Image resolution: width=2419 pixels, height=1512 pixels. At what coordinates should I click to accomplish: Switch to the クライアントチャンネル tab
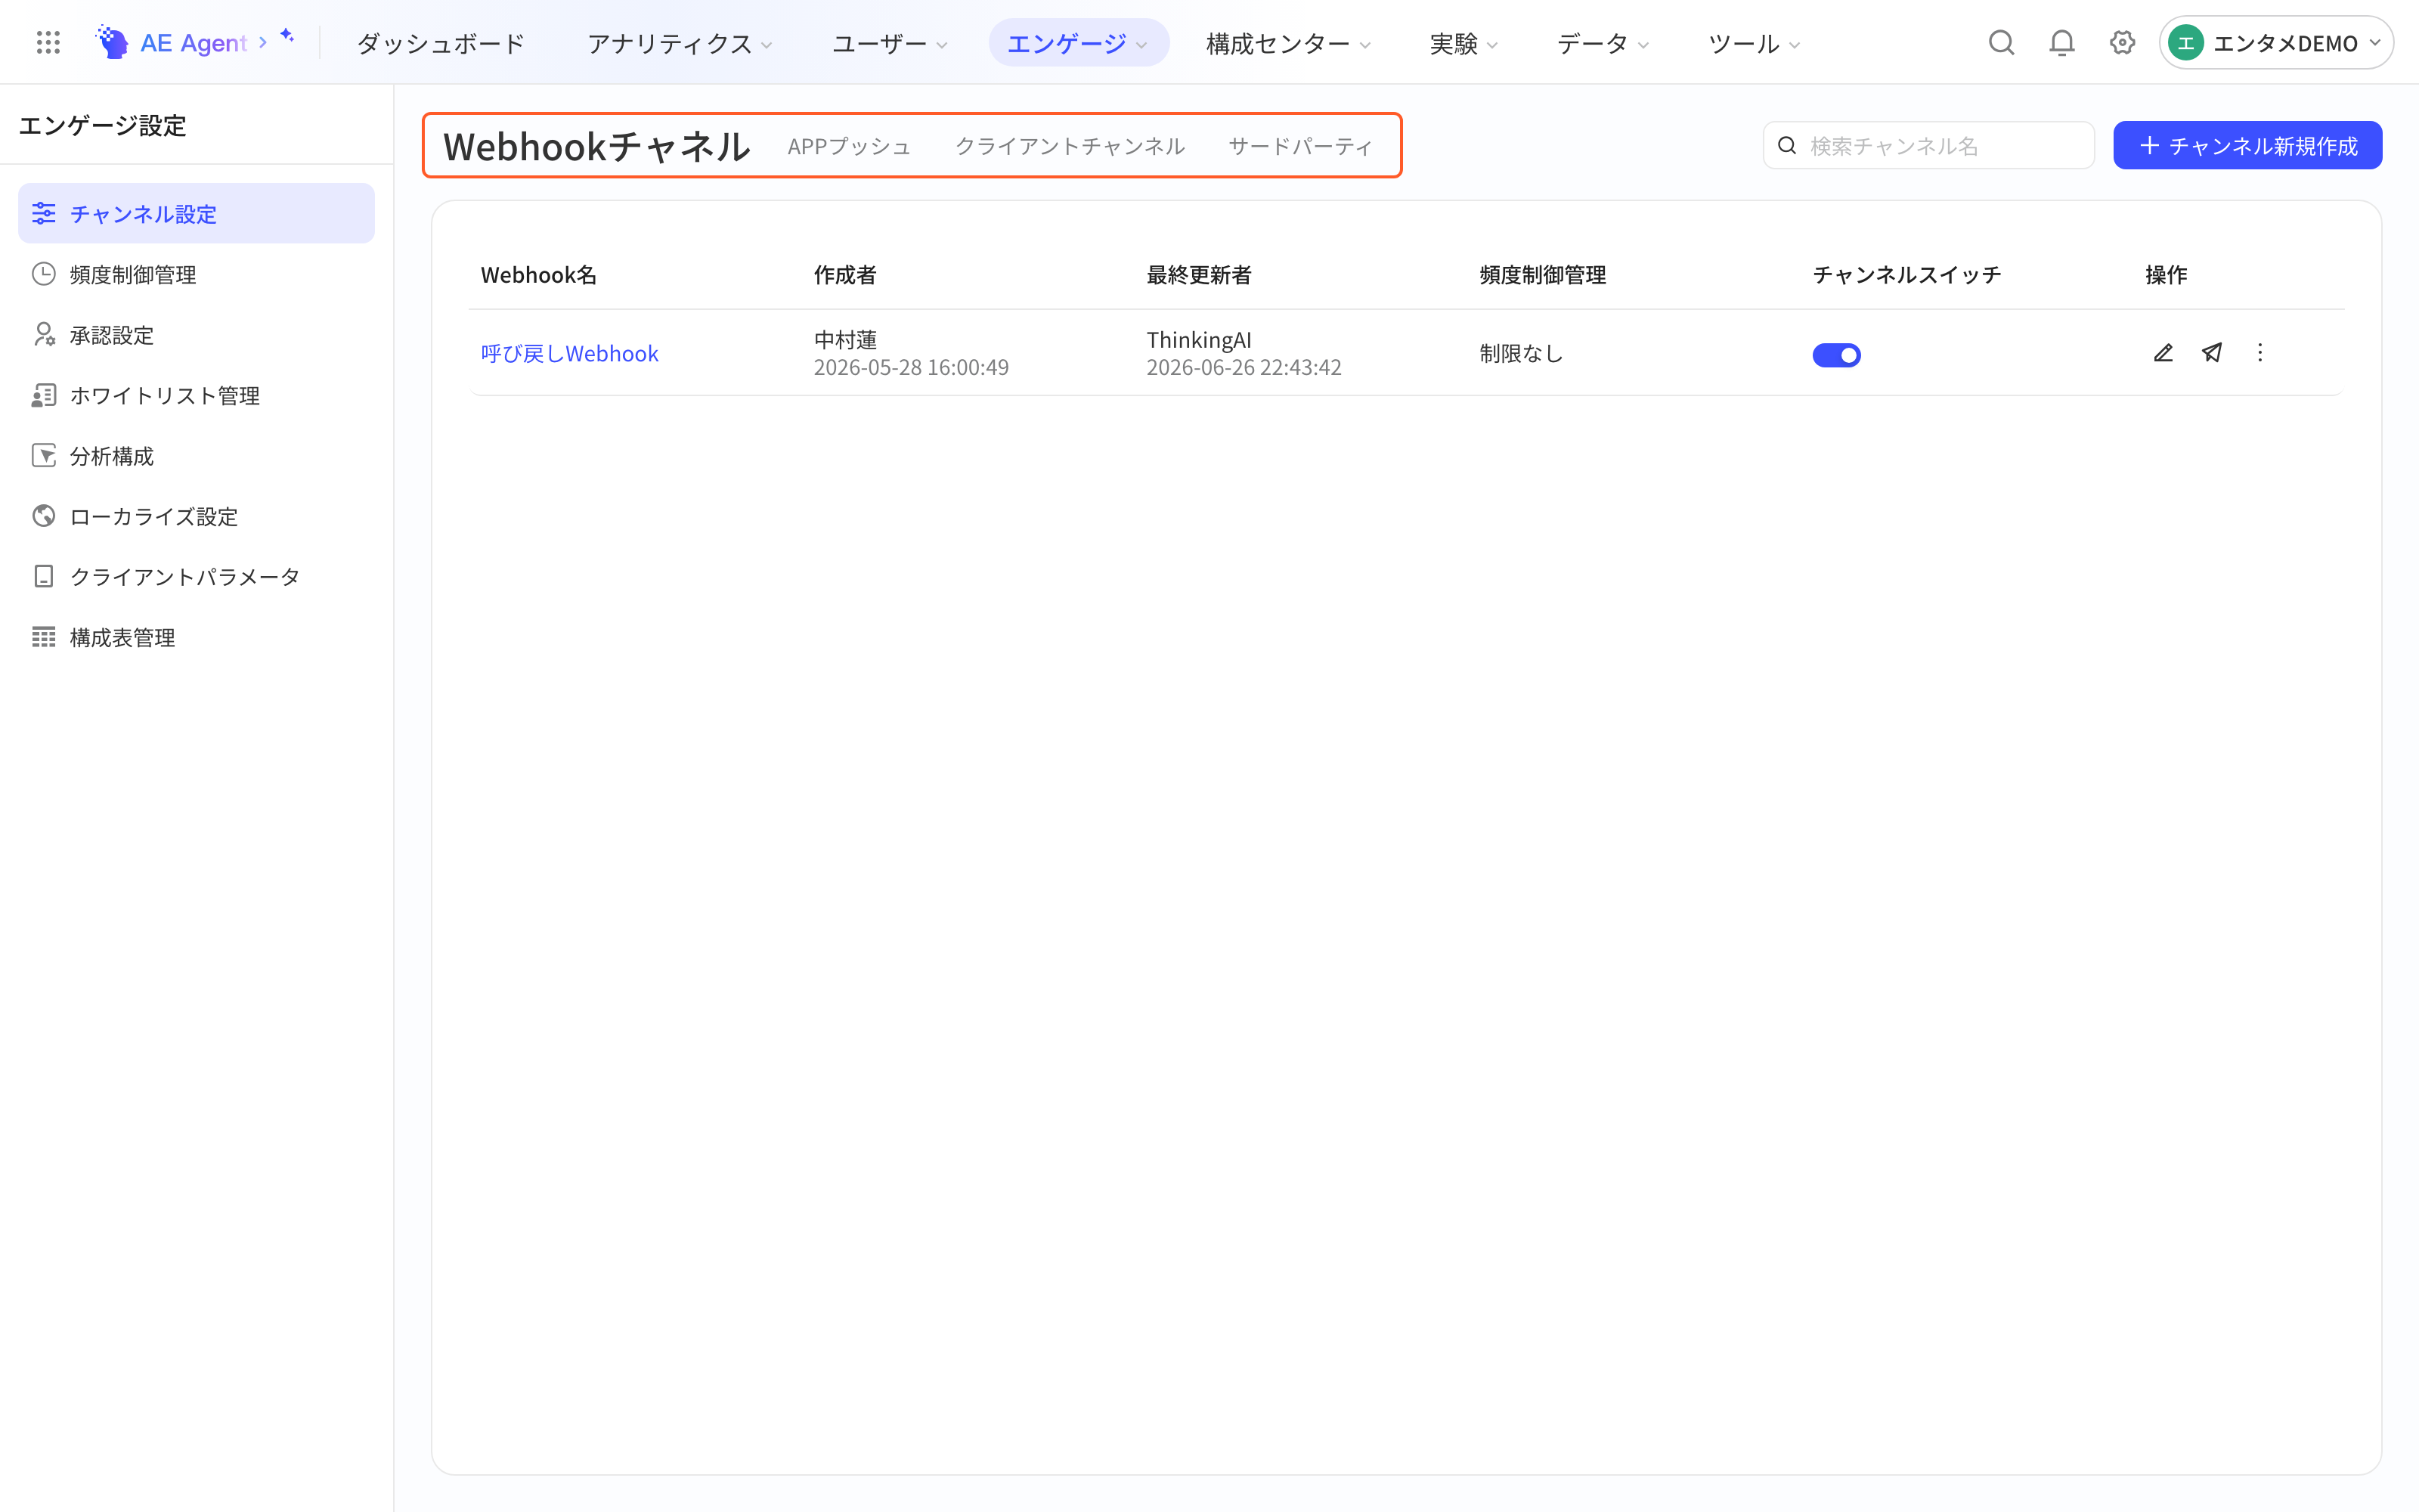(x=1070, y=146)
